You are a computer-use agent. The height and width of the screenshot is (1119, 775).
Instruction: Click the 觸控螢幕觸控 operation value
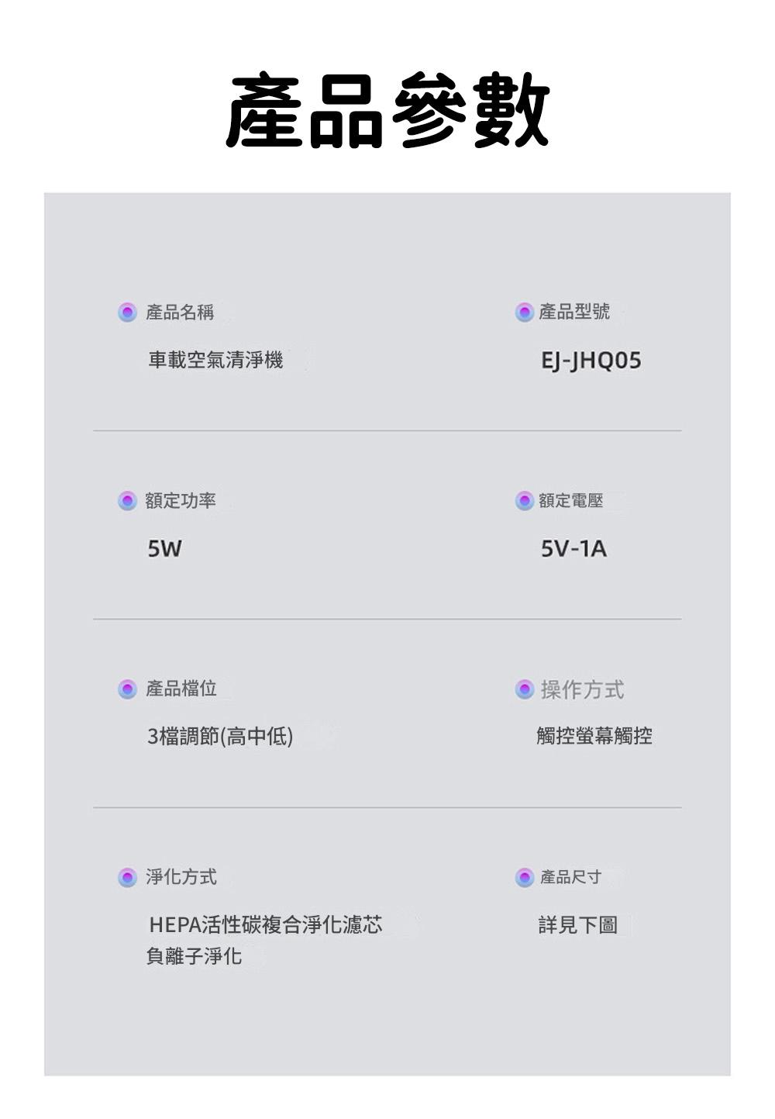(x=594, y=736)
